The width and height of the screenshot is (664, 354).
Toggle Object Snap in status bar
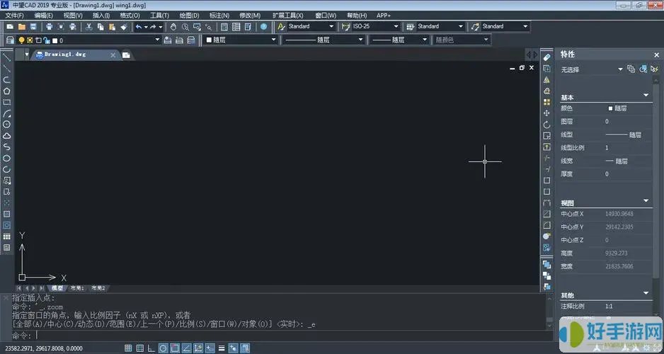point(175,348)
